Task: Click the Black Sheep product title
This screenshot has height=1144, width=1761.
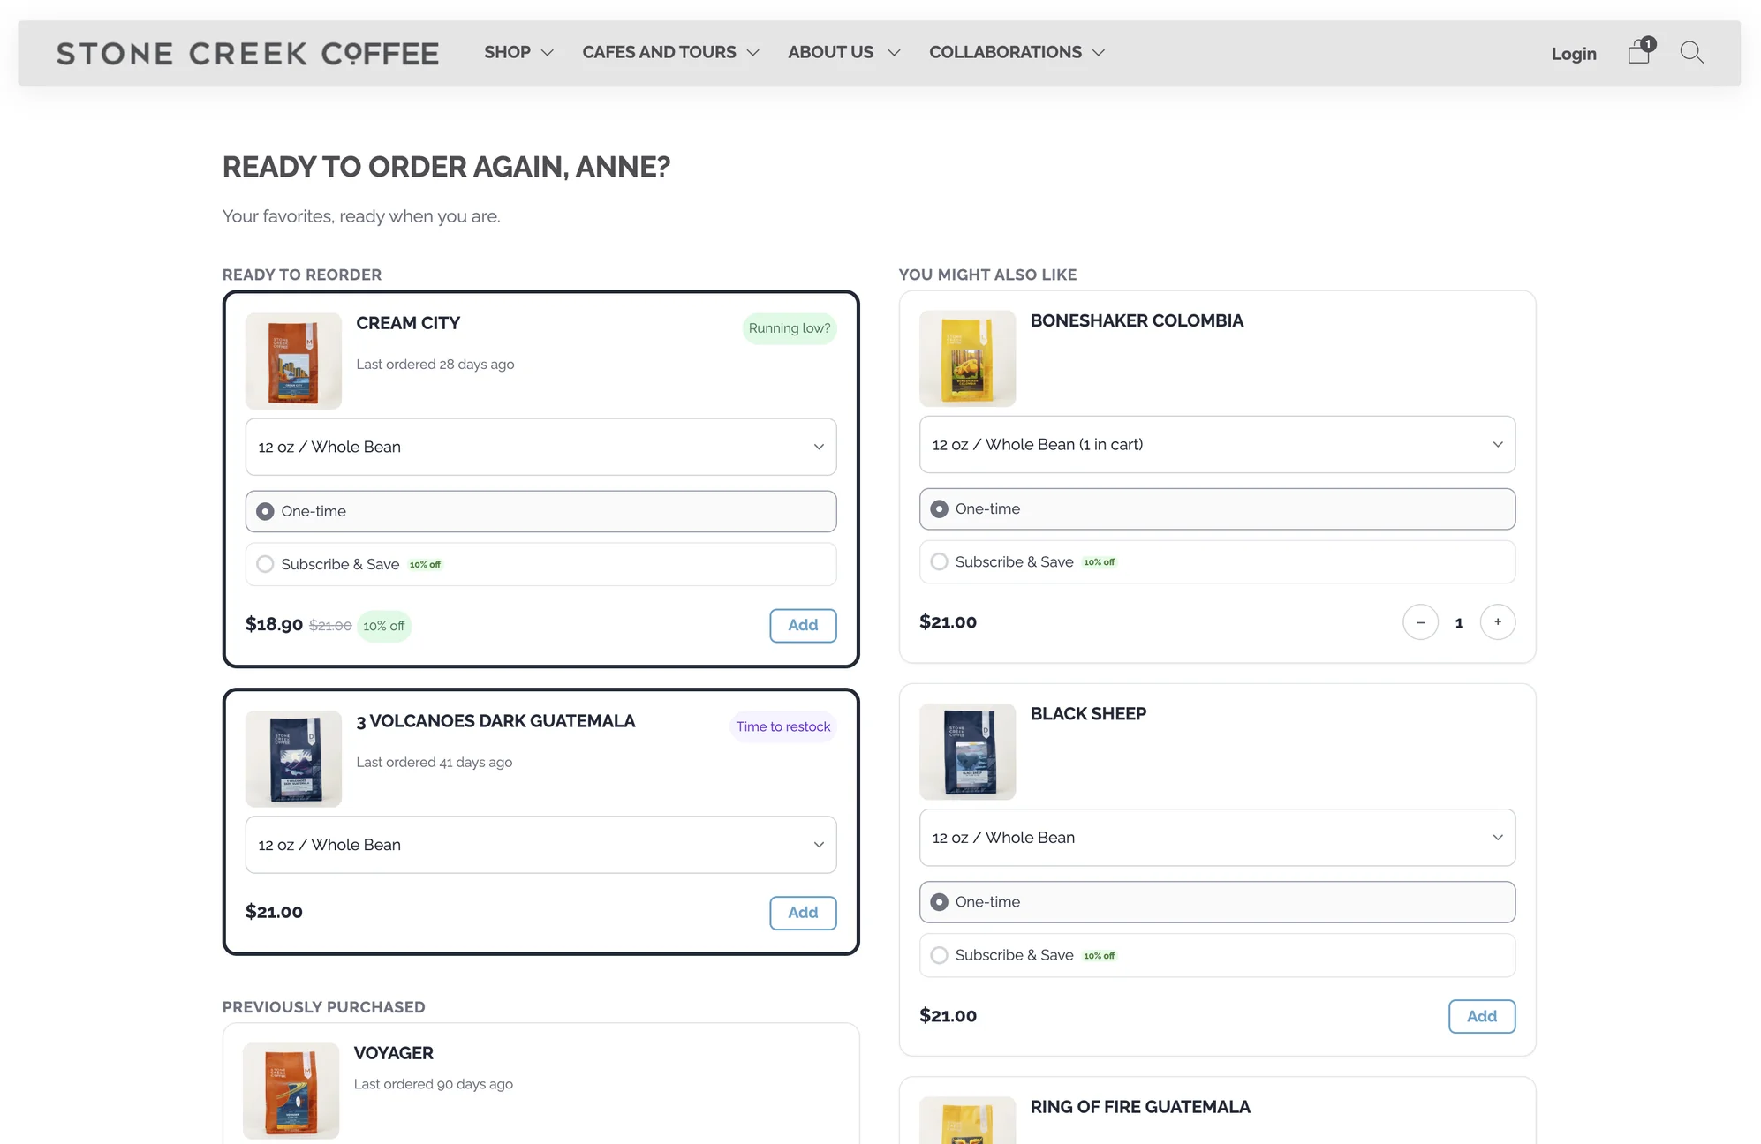Action: pos(1088,713)
